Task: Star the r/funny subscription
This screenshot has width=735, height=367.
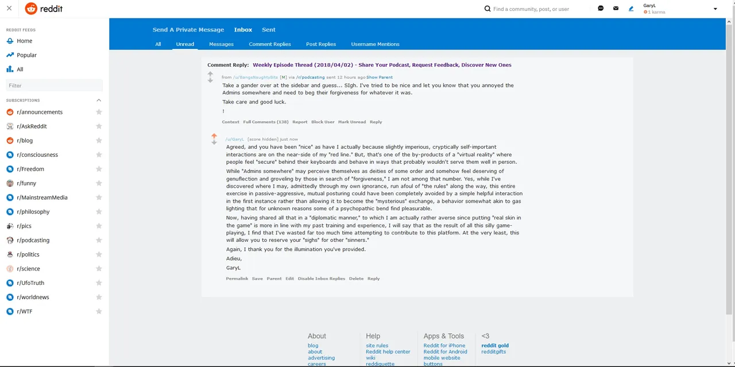Action: point(99,183)
